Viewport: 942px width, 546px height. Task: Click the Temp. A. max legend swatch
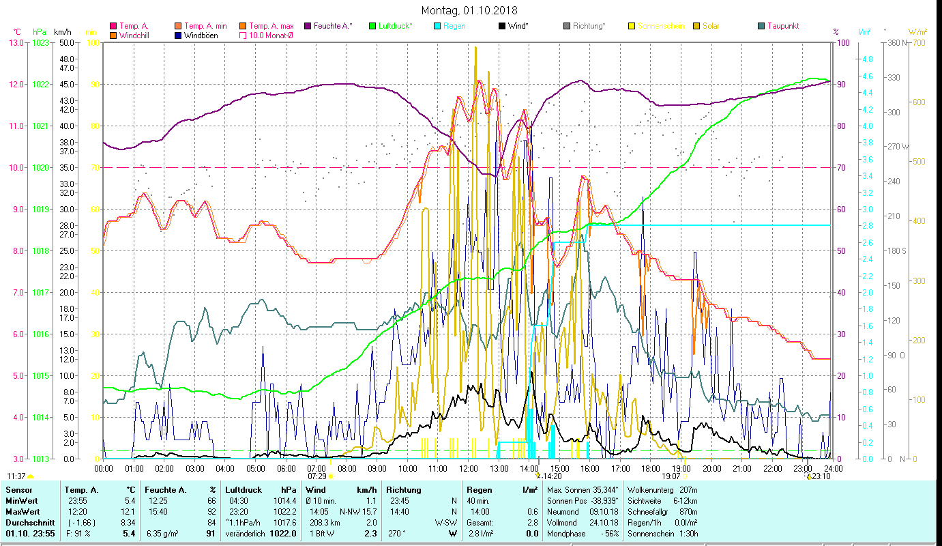tap(242, 26)
